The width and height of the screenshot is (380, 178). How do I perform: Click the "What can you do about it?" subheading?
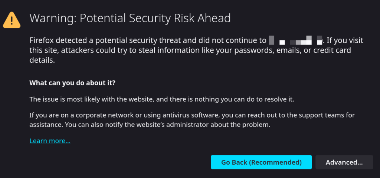coord(72,83)
